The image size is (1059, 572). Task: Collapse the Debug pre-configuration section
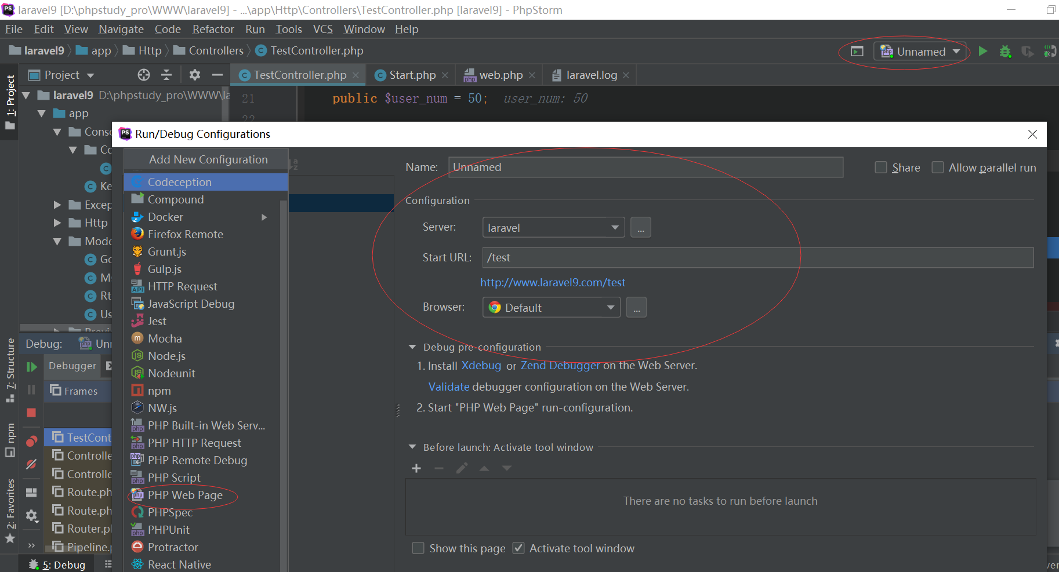tap(412, 347)
